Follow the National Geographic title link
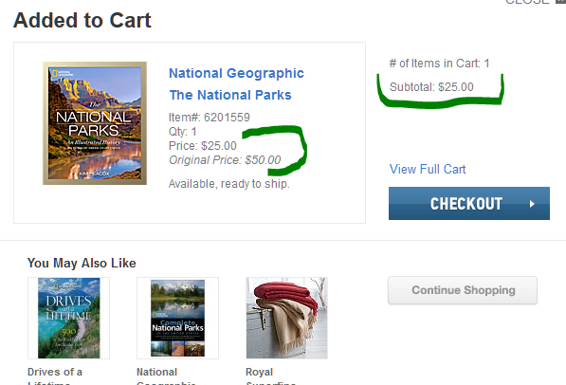Image resolution: width=566 pixels, height=385 pixels. click(236, 73)
